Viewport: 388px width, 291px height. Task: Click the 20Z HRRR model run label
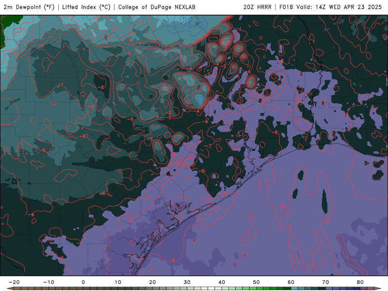258,7
